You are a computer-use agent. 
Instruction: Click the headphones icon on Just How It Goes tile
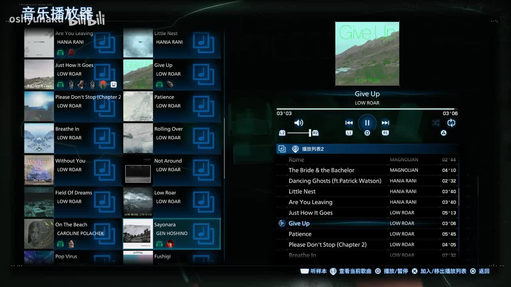(x=60, y=84)
